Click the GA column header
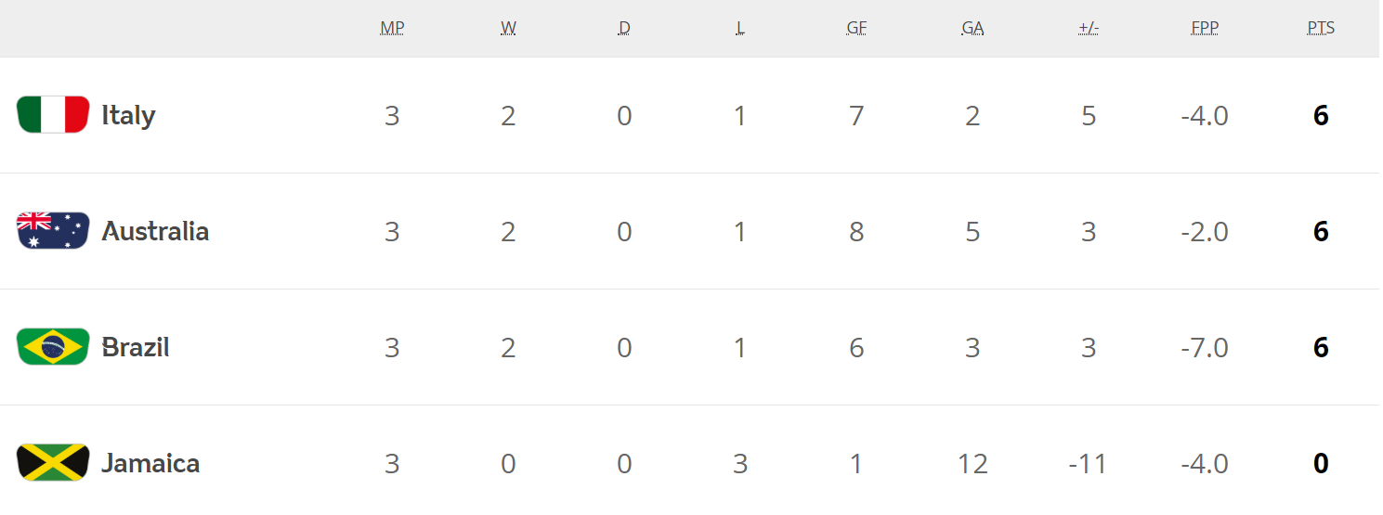Image resolution: width=1383 pixels, height=515 pixels. pyautogui.click(x=972, y=28)
